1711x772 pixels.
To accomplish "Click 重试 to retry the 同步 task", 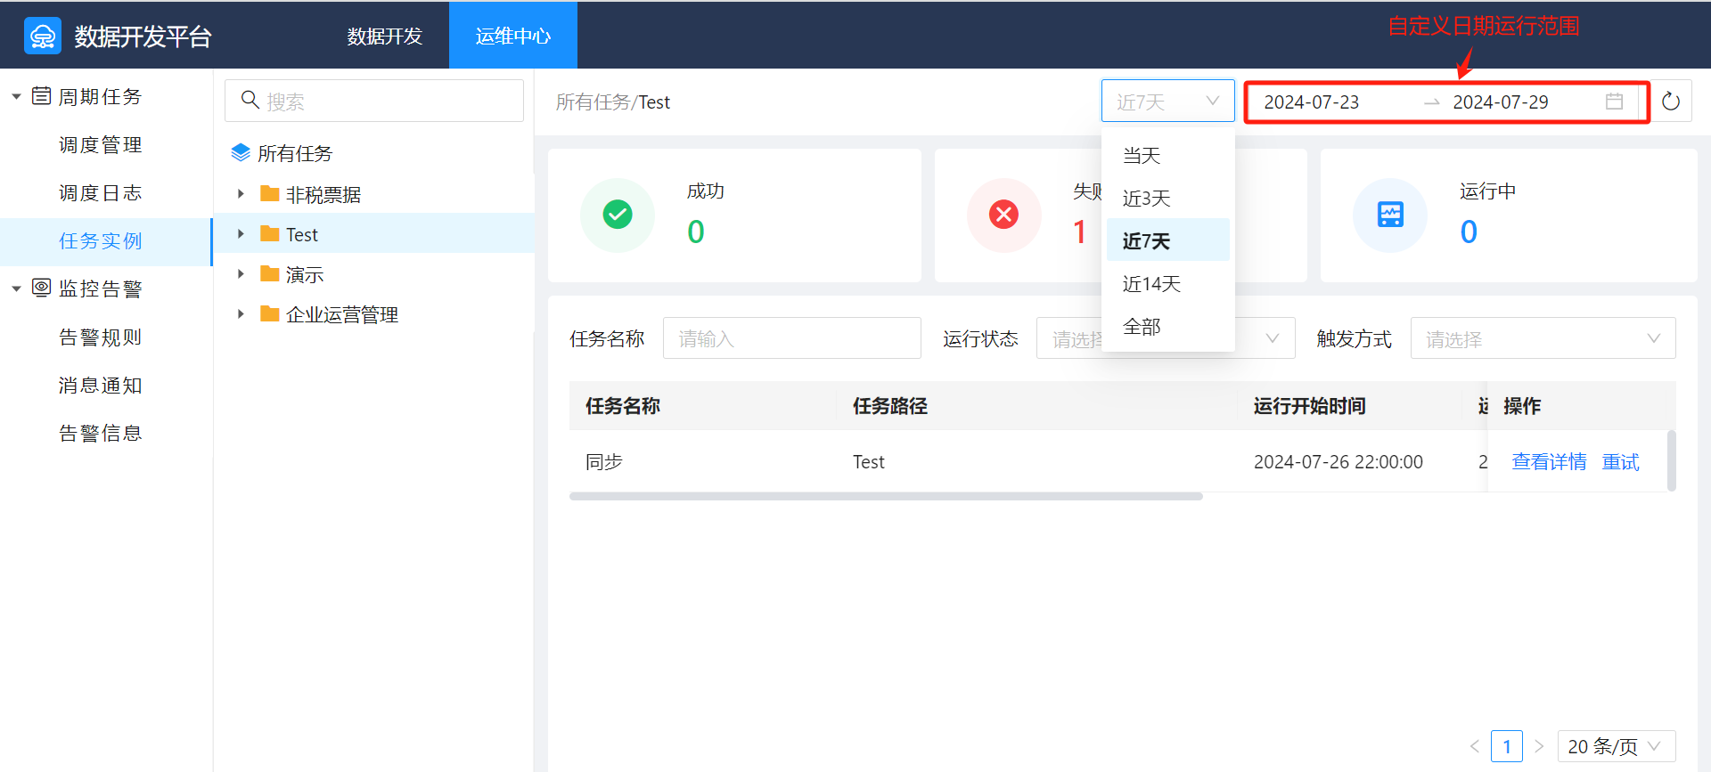I will pyautogui.click(x=1620, y=461).
